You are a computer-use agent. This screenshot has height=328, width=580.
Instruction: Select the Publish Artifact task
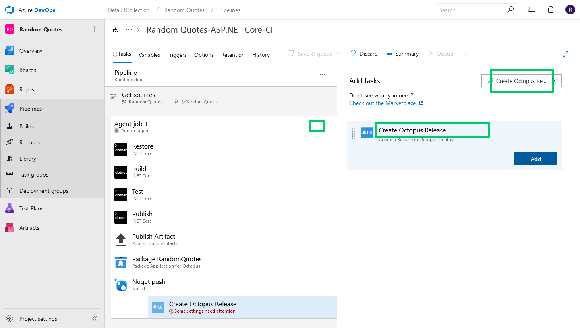(x=224, y=239)
